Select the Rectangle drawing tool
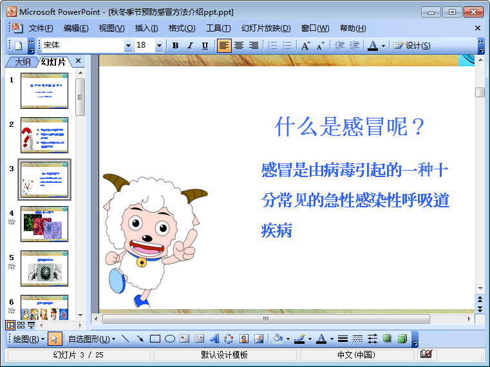Image resolution: width=490 pixels, height=367 pixels. click(x=155, y=339)
